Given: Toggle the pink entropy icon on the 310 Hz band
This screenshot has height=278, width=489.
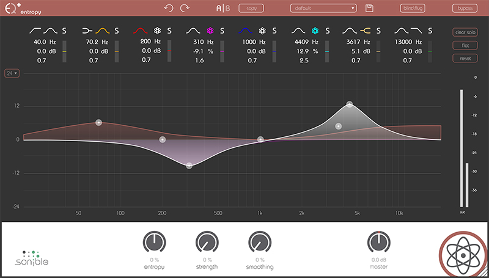Looking at the screenshot, I should pos(211,30).
